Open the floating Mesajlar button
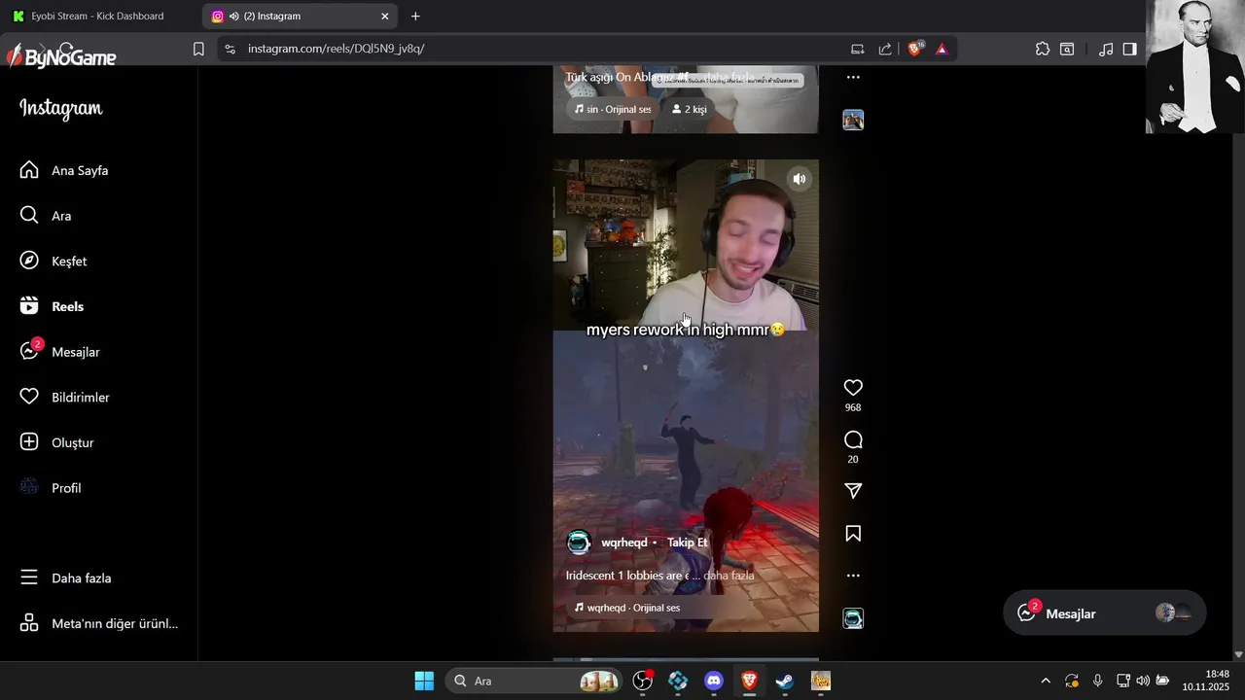 click(1104, 613)
